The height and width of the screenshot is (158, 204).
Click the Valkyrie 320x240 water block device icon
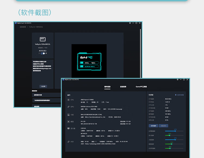click(43, 39)
